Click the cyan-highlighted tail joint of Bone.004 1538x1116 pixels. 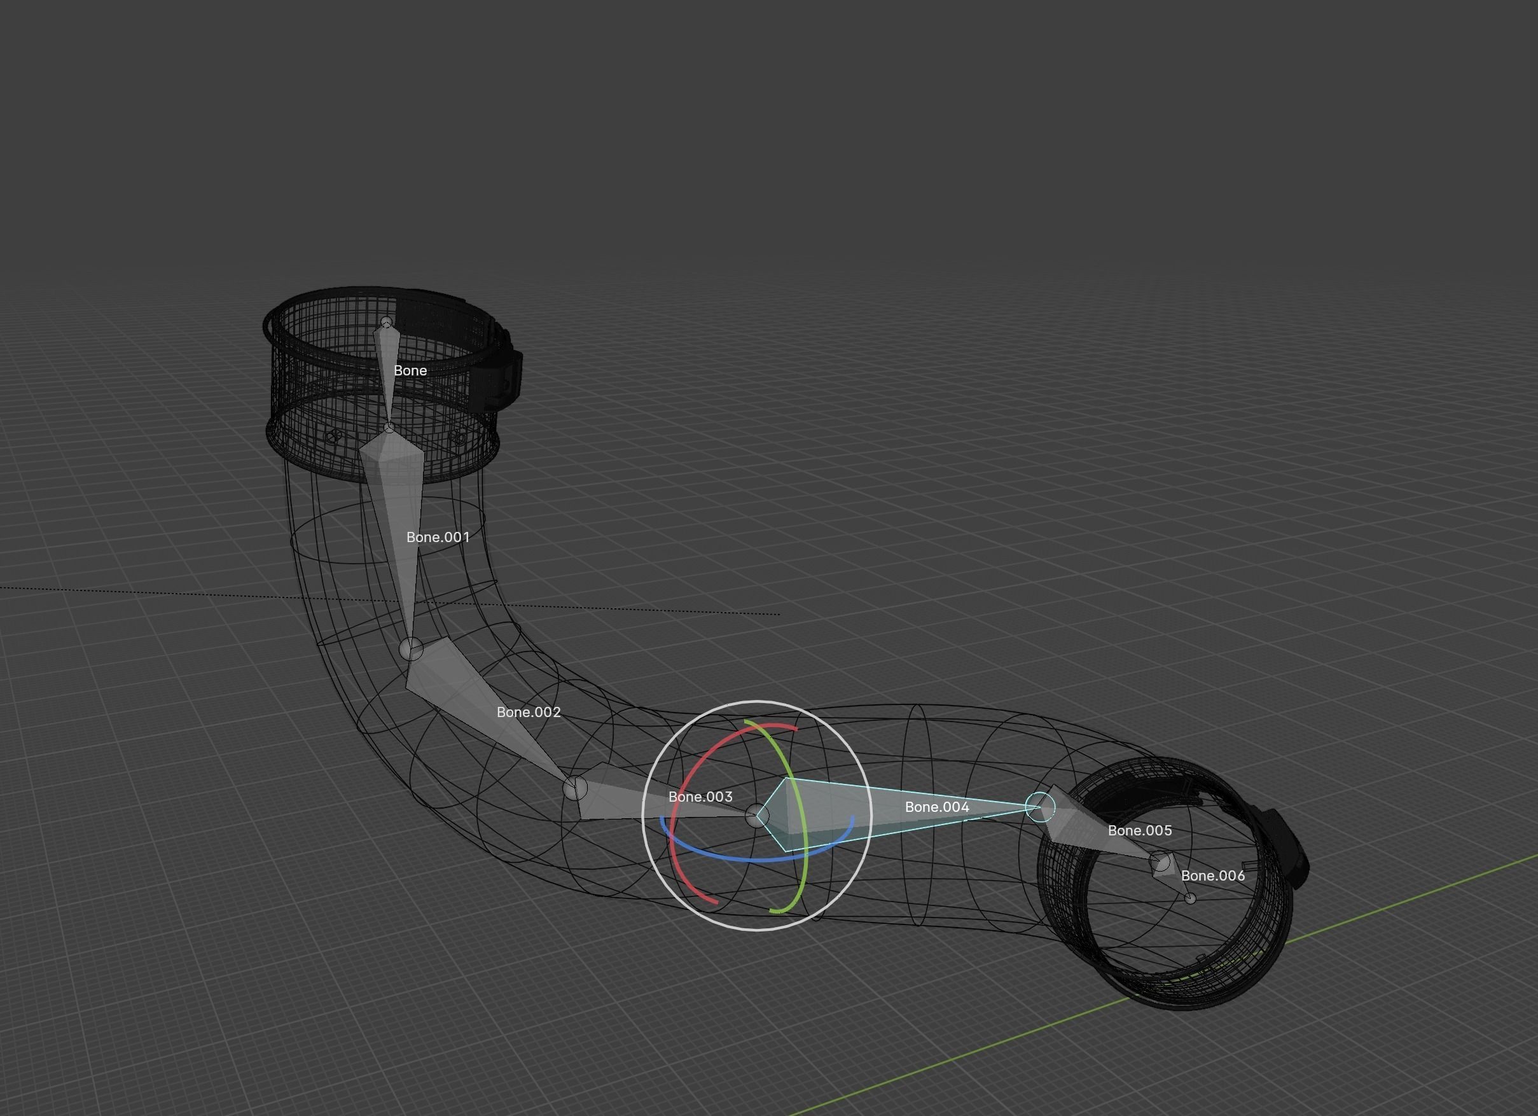(1040, 807)
